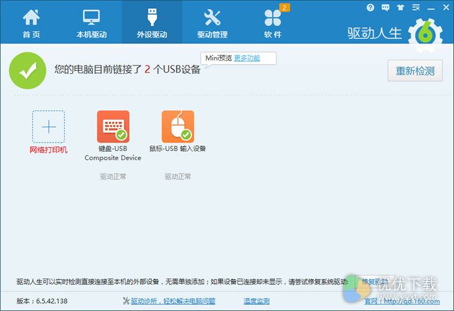Click the red 网络打印机 label
This screenshot has width=454, height=311.
coord(49,150)
